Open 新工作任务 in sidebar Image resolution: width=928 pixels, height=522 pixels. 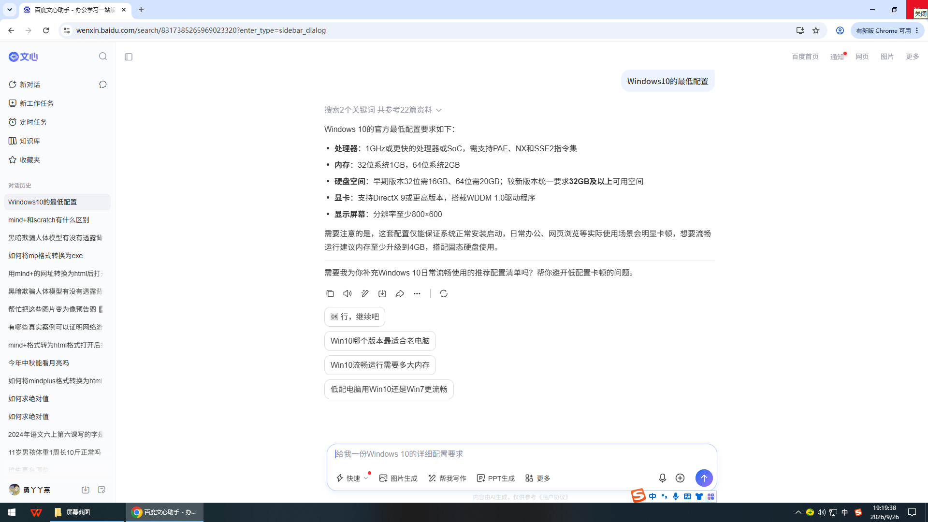pyautogui.click(x=31, y=103)
